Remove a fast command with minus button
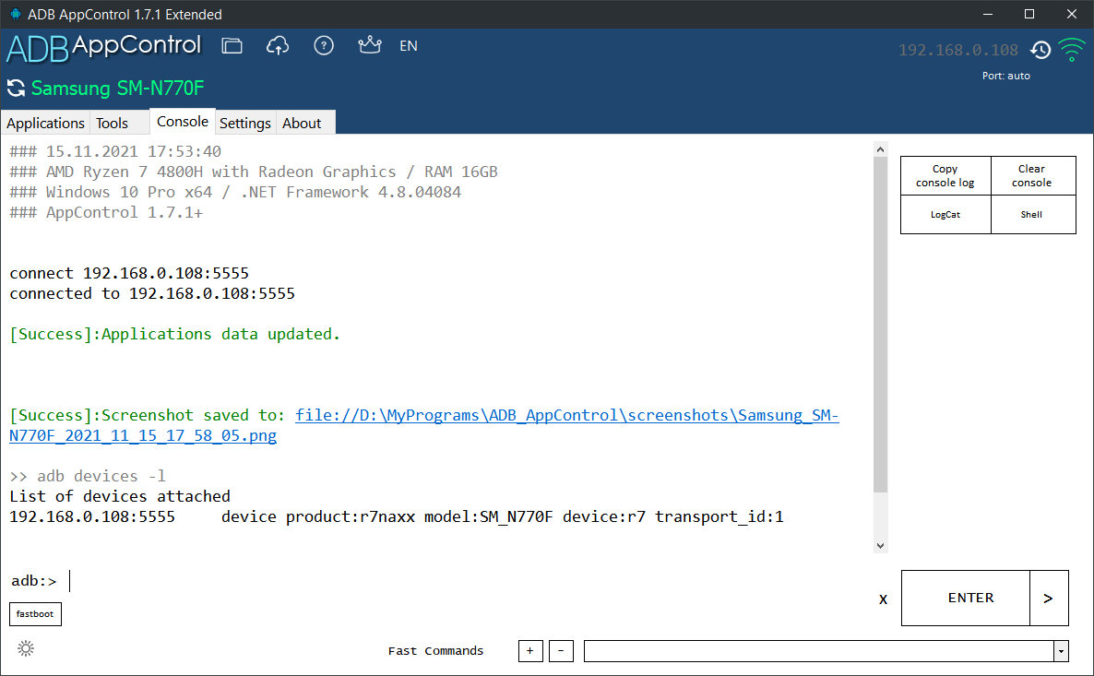The image size is (1094, 676). pyautogui.click(x=561, y=651)
